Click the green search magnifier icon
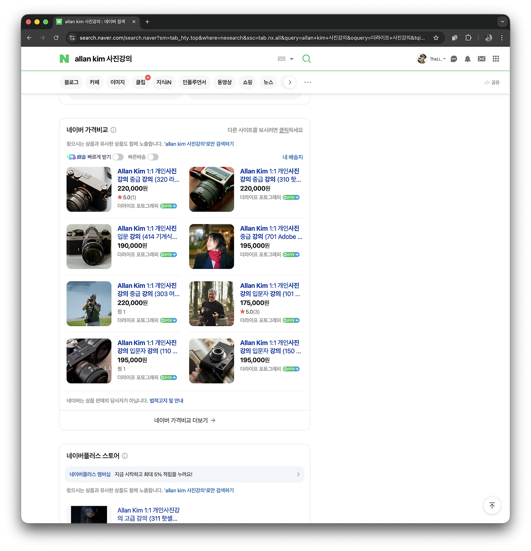The width and height of the screenshot is (531, 551). [307, 59]
